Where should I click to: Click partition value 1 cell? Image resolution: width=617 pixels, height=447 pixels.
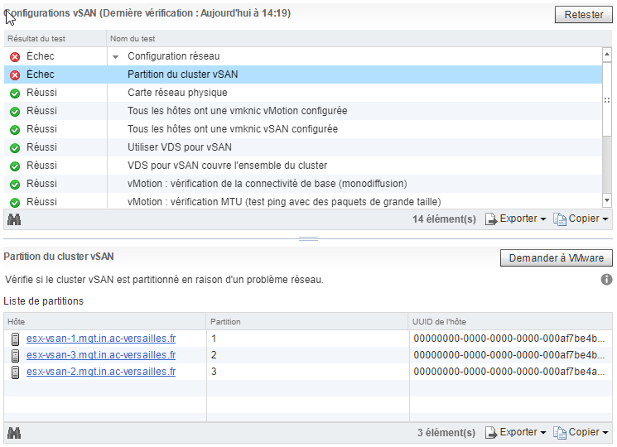click(307, 339)
